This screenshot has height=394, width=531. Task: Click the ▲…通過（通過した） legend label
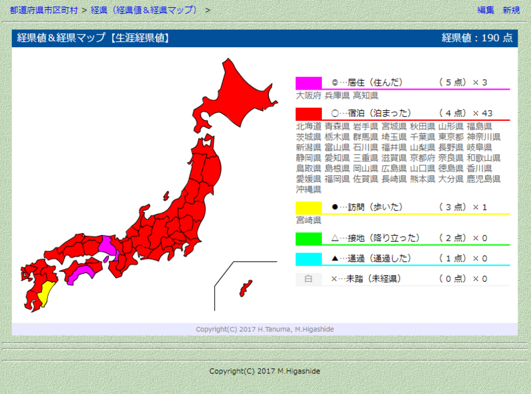(371, 258)
